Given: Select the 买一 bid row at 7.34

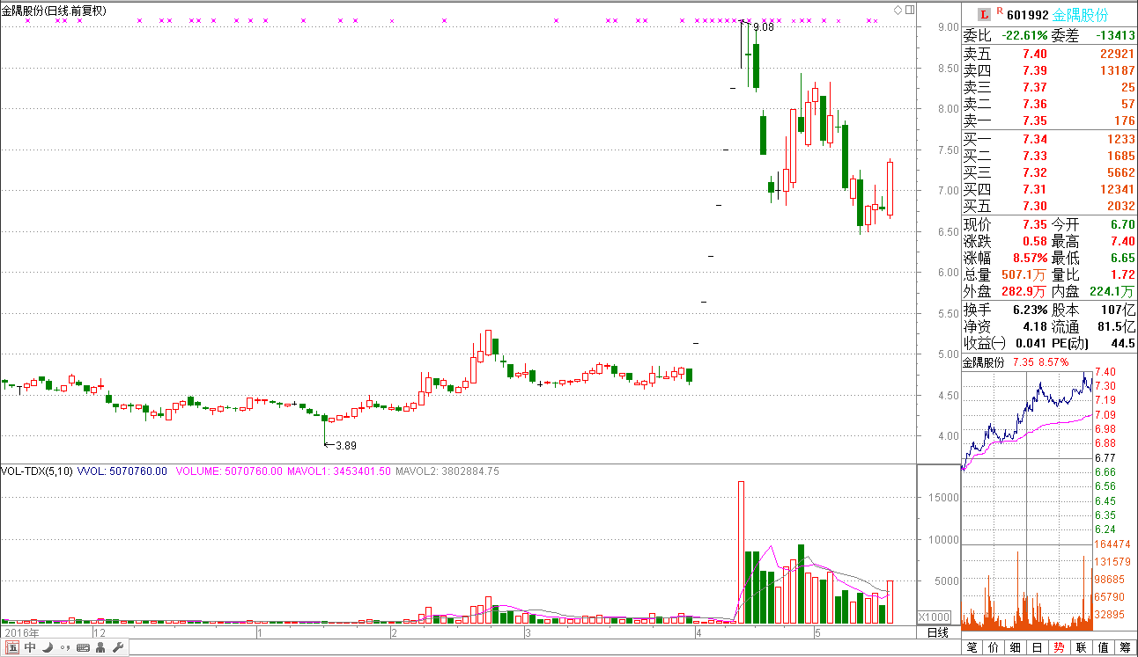Looking at the screenshot, I should (x=1049, y=139).
